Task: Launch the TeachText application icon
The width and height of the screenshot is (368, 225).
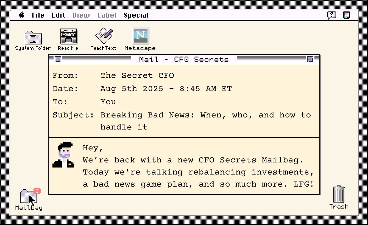Action: tap(104, 36)
